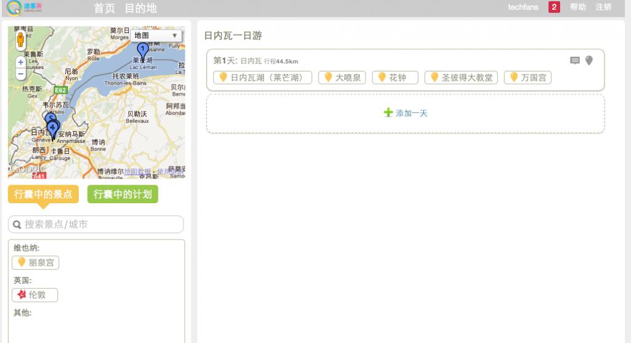Select the 花钟 attraction chip

point(395,78)
